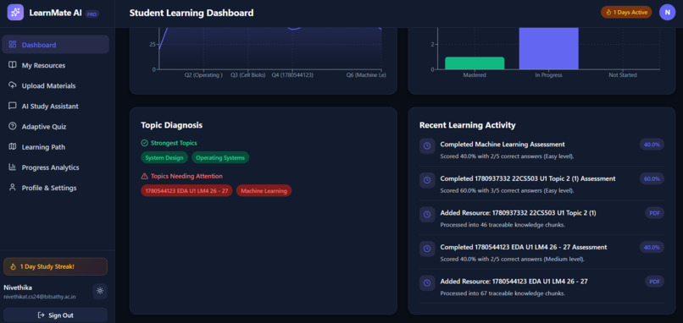Click 'Completed Machine Learning Assessment' activity title
Viewport: 683px width, 323px height.
[x=503, y=145]
